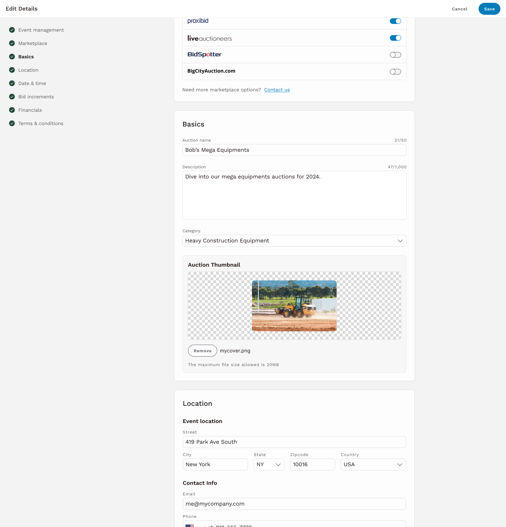Click the US flag in Phone field

(190, 525)
